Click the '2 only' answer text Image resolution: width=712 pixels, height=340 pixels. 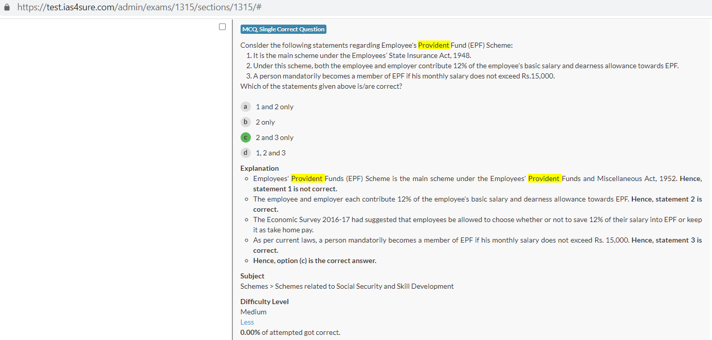(265, 122)
